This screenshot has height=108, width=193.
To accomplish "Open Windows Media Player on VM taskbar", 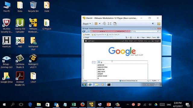I will coord(103,85).
